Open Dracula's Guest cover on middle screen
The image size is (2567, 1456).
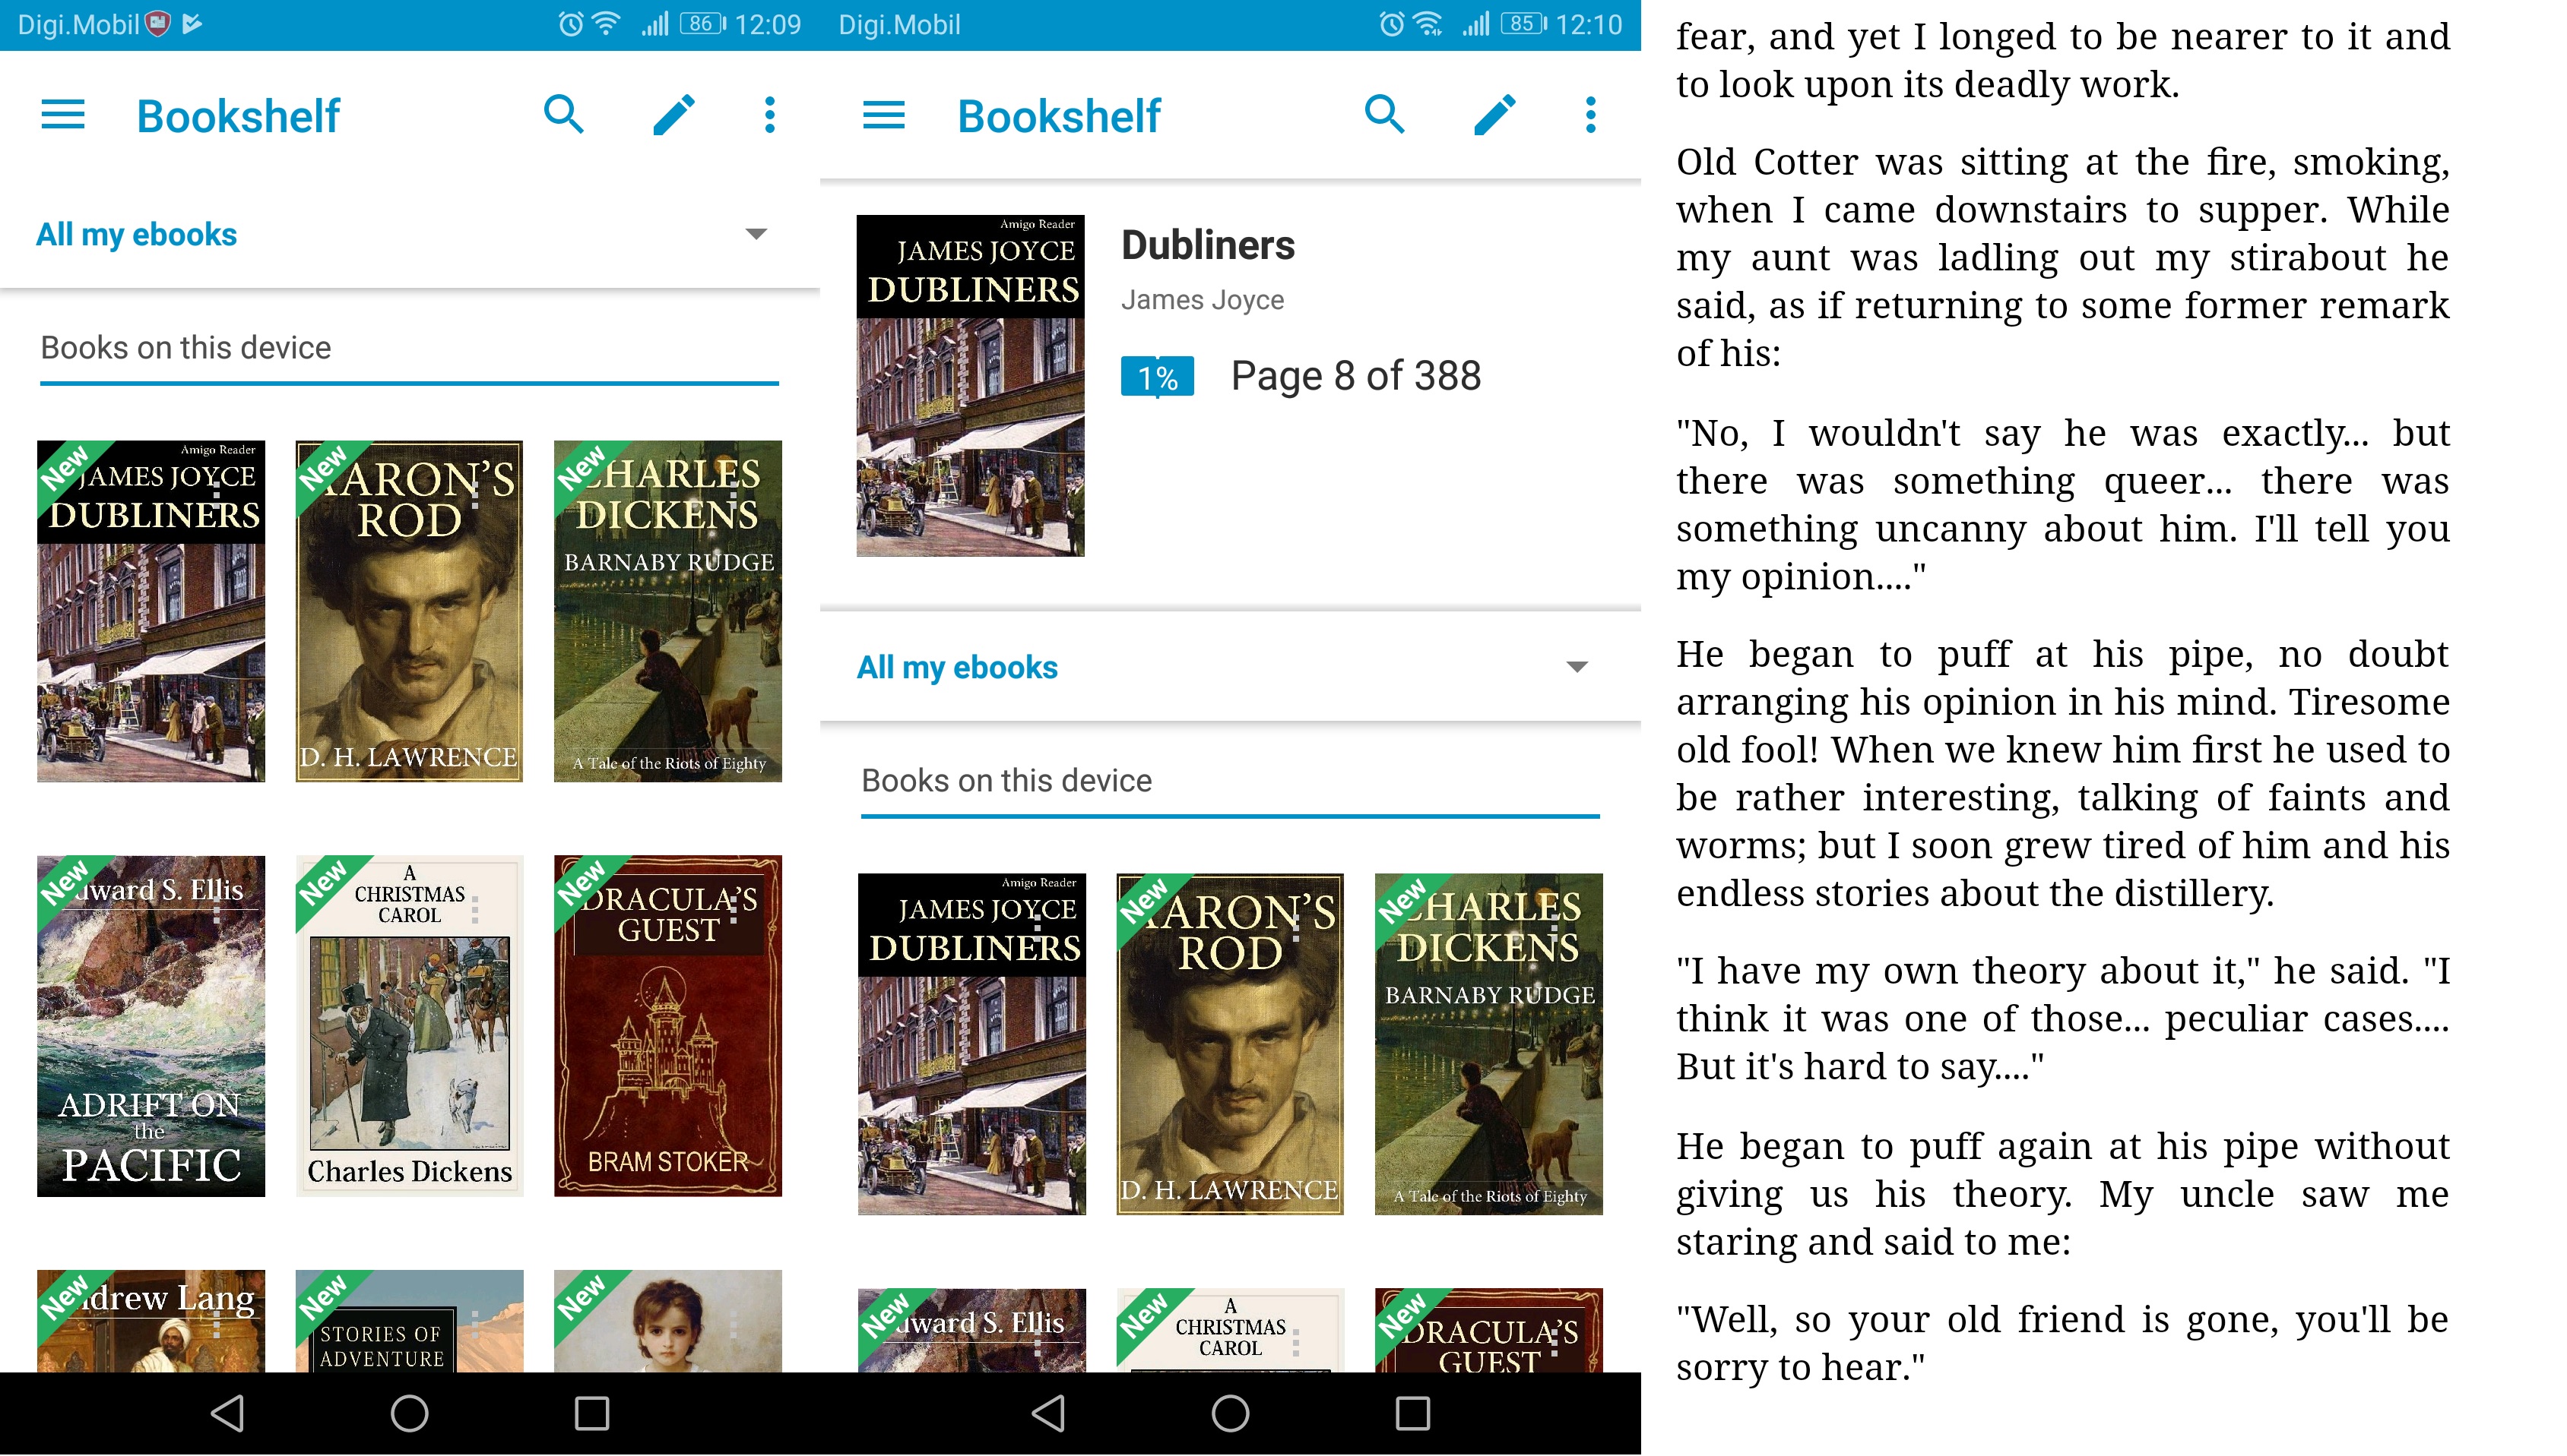pyautogui.click(x=1489, y=1330)
